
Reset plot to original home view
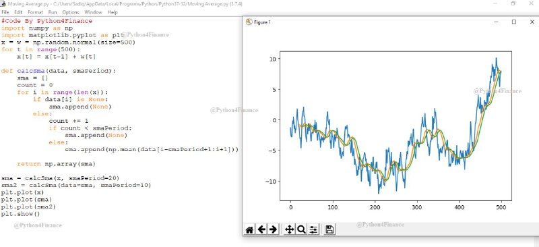[250, 229]
